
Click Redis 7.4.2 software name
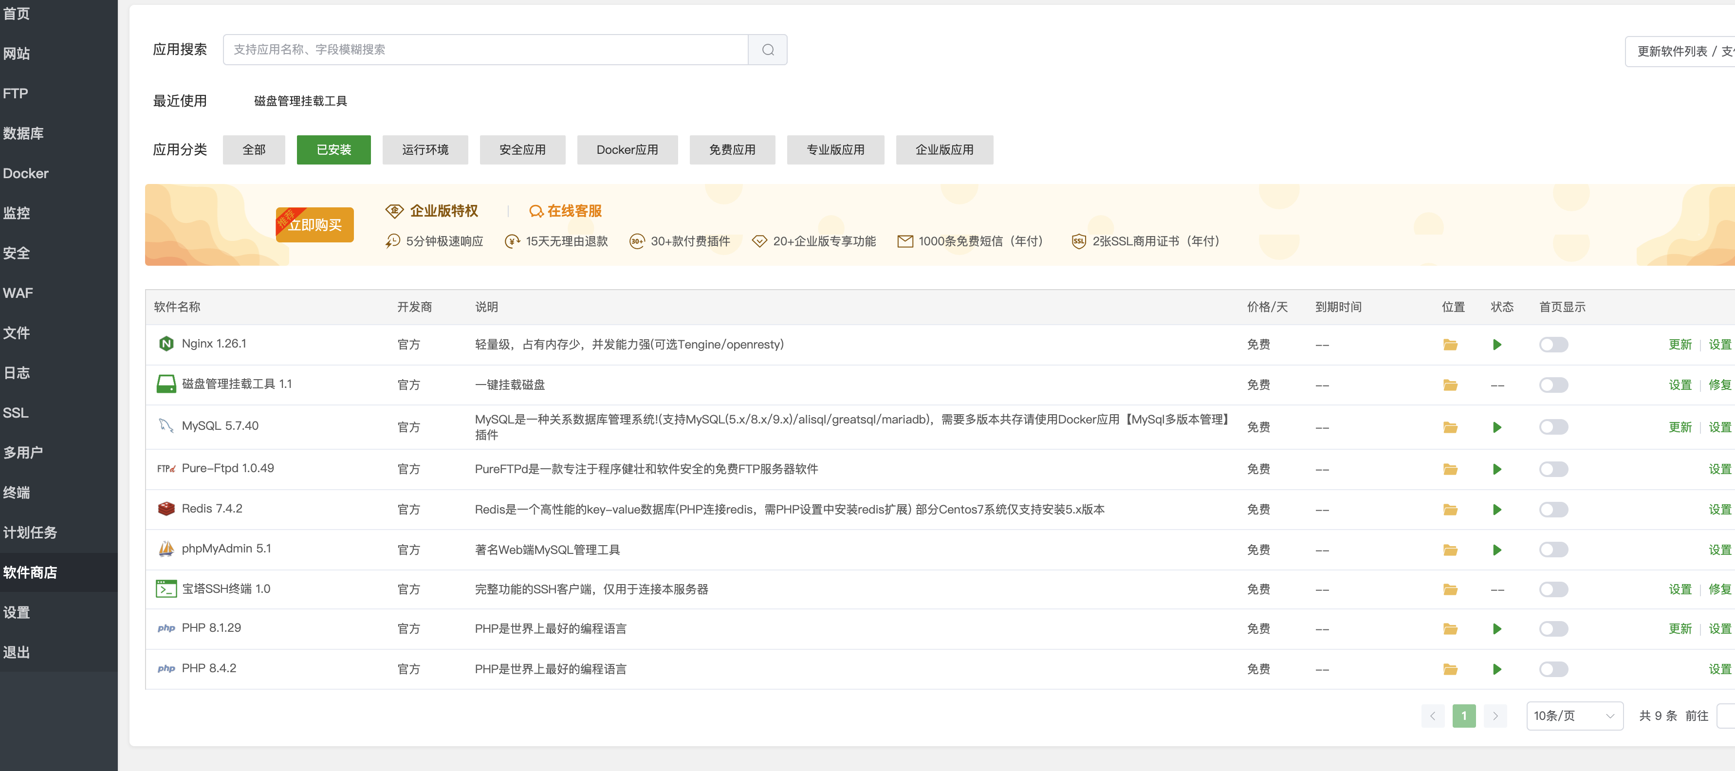pyautogui.click(x=211, y=508)
